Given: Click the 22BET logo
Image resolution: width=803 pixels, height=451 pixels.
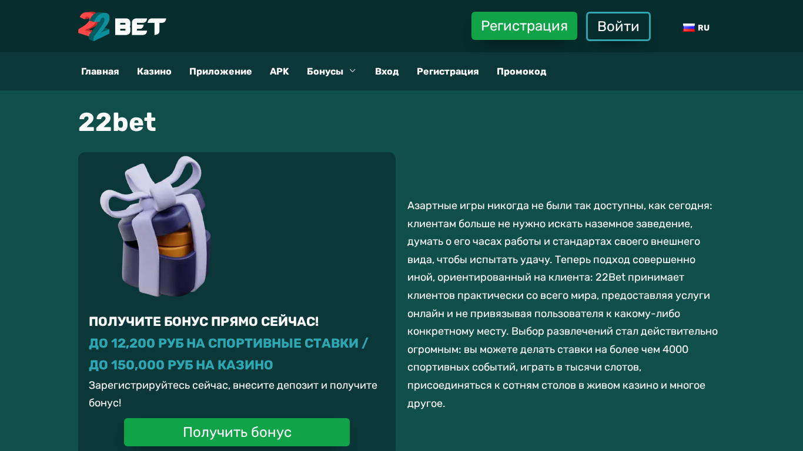Looking at the screenshot, I should point(122,26).
